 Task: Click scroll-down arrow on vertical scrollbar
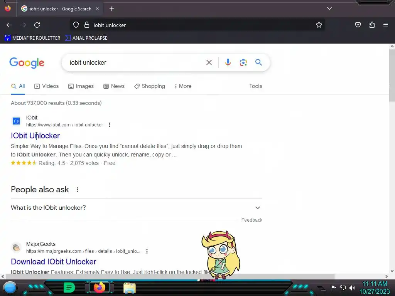392,271
